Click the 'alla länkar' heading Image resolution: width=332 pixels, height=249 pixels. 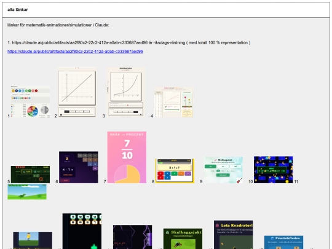pos(18,10)
